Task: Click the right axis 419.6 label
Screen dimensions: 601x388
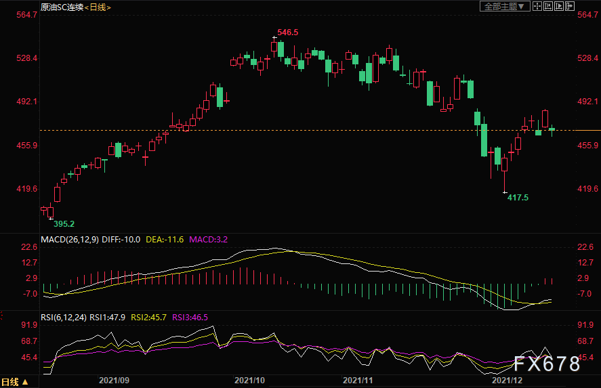Action: point(588,189)
